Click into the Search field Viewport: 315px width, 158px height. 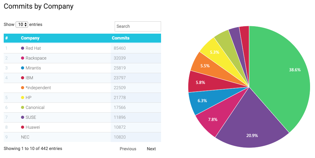138,26
